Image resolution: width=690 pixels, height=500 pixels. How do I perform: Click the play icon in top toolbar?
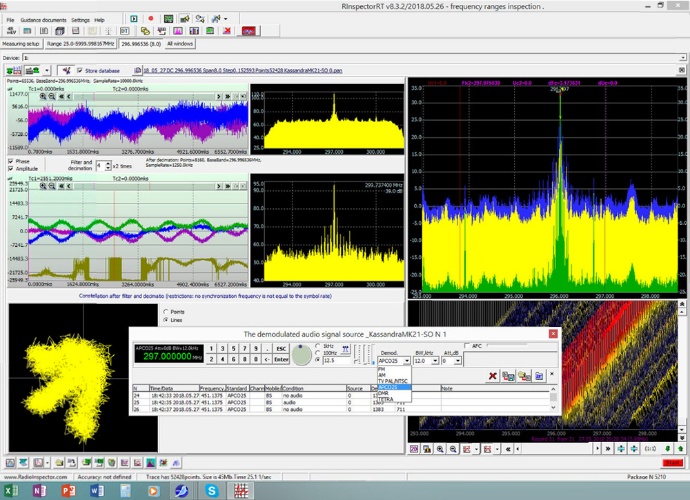click(133, 18)
